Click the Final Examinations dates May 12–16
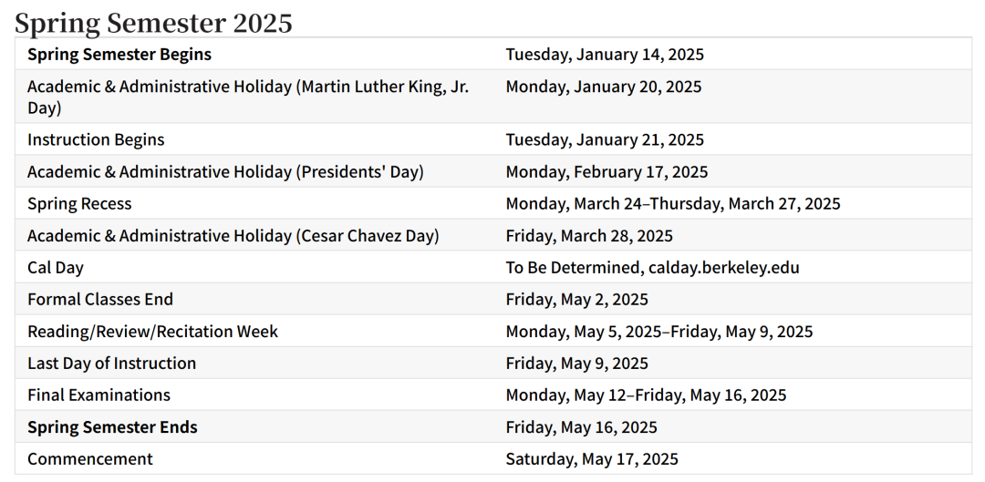The image size is (985, 482). [646, 395]
